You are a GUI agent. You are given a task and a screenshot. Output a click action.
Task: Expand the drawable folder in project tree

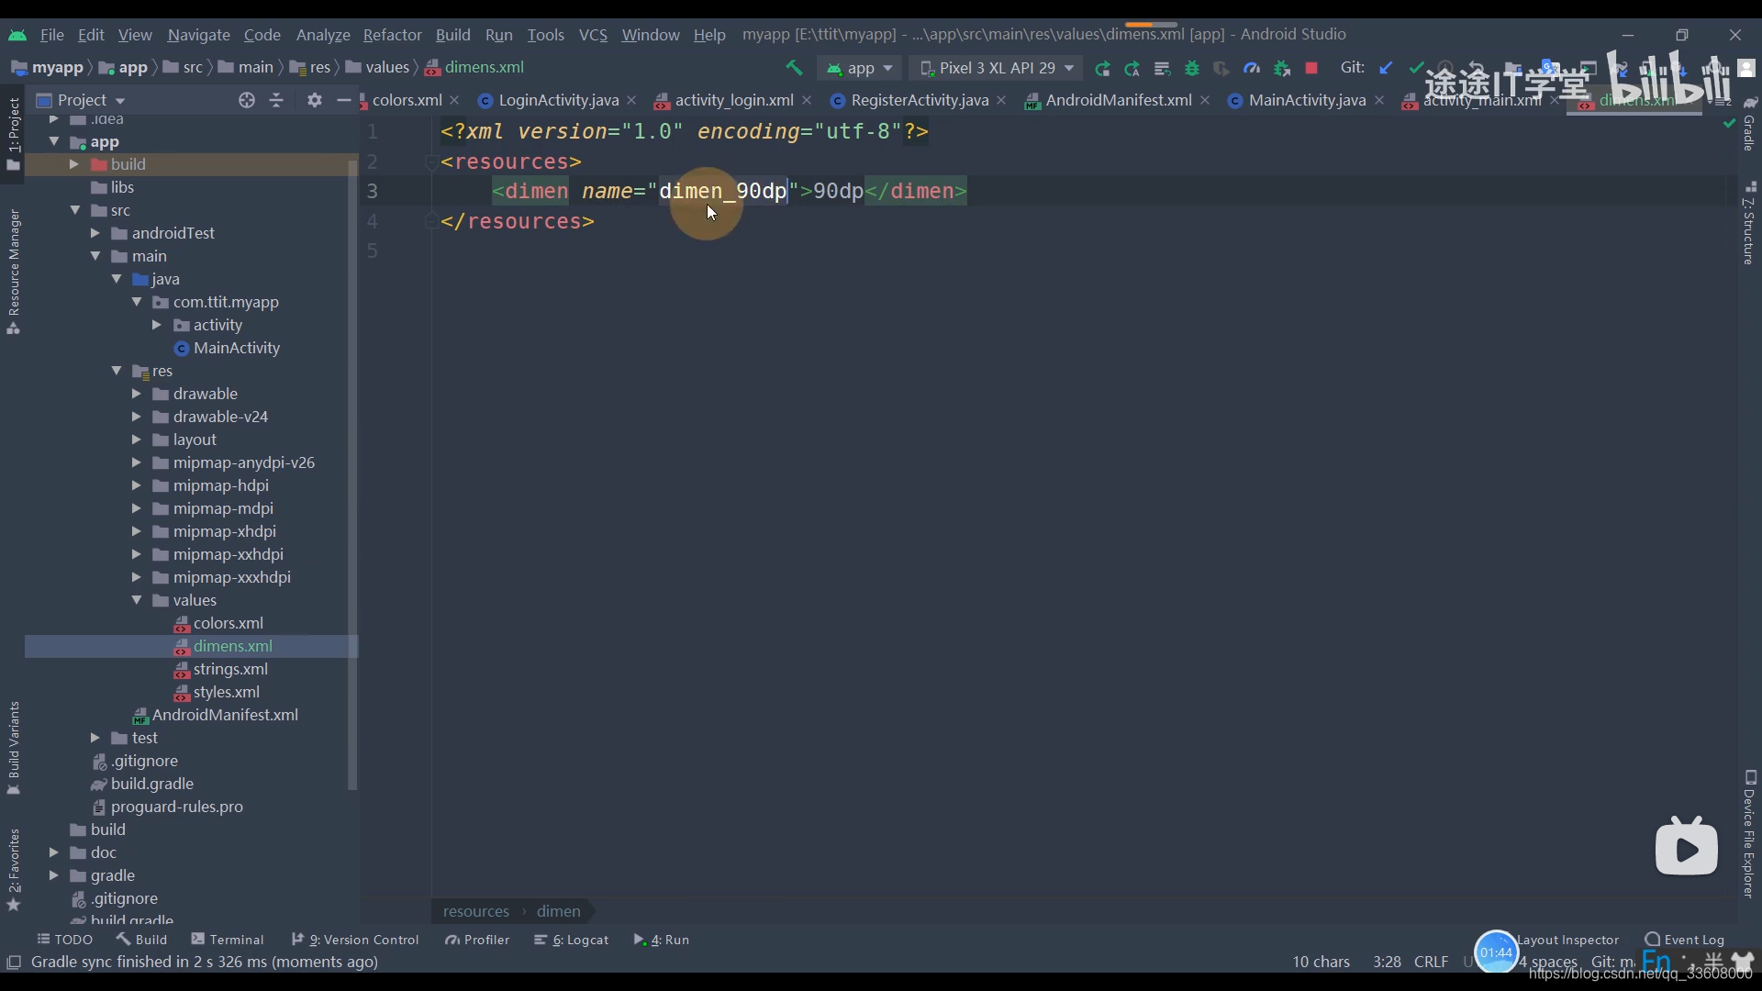click(x=136, y=394)
